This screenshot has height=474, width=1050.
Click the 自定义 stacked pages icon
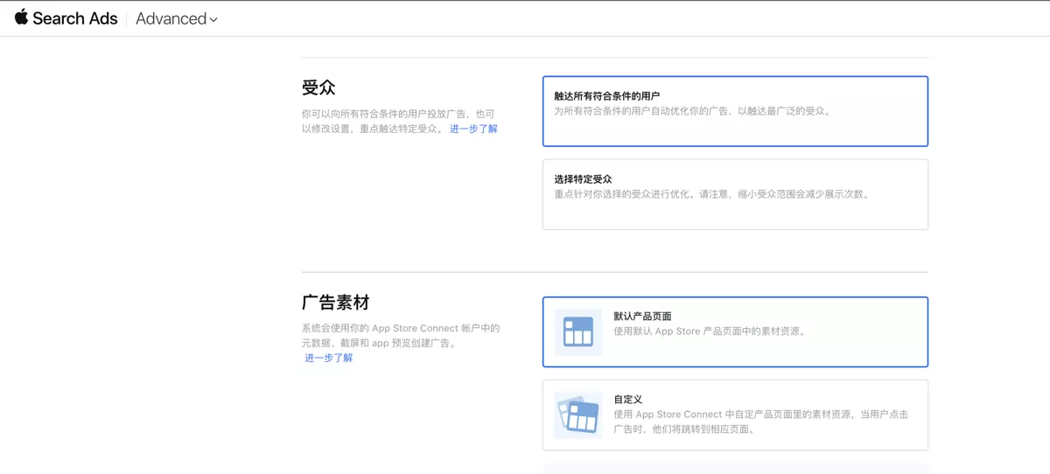click(x=577, y=415)
